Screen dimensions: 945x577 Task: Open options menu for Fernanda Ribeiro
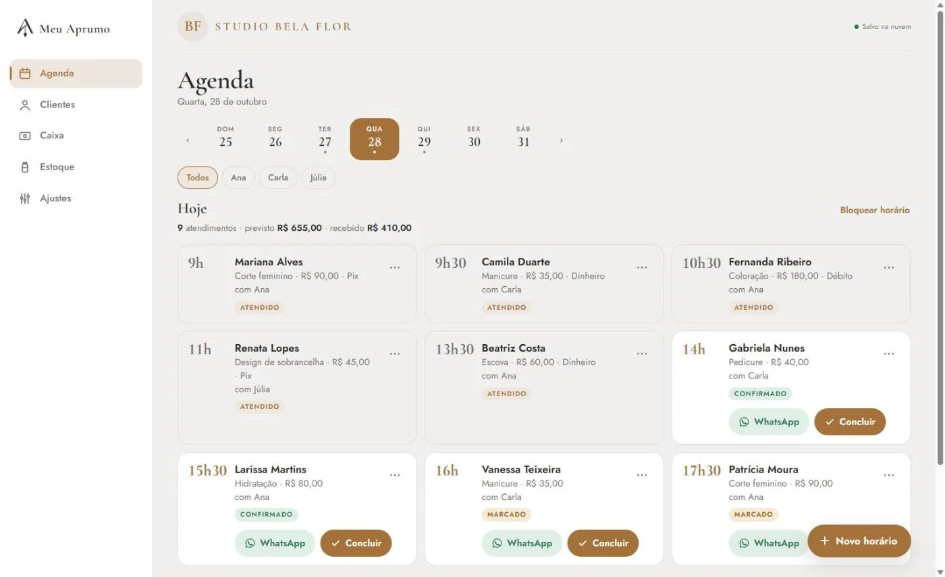coord(889,268)
